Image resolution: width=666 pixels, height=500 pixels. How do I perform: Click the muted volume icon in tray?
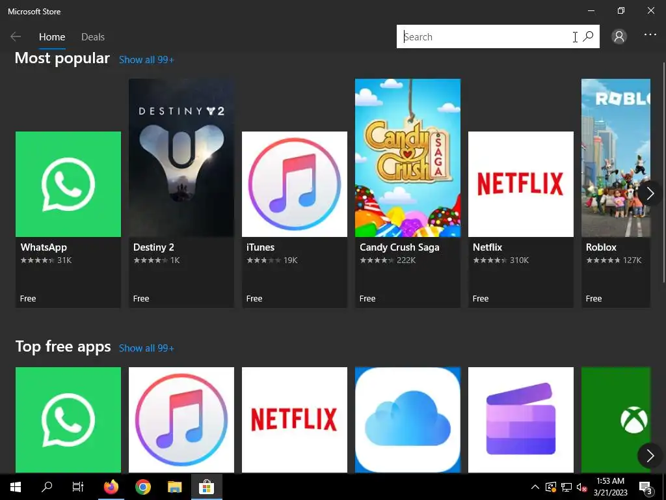[x=581, y=487]
